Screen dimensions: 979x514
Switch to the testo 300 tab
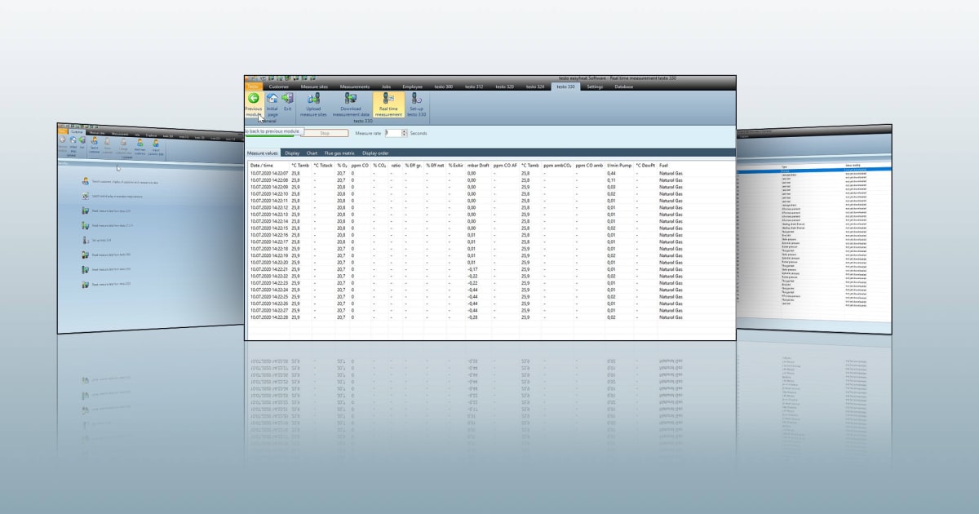(444, 86)
